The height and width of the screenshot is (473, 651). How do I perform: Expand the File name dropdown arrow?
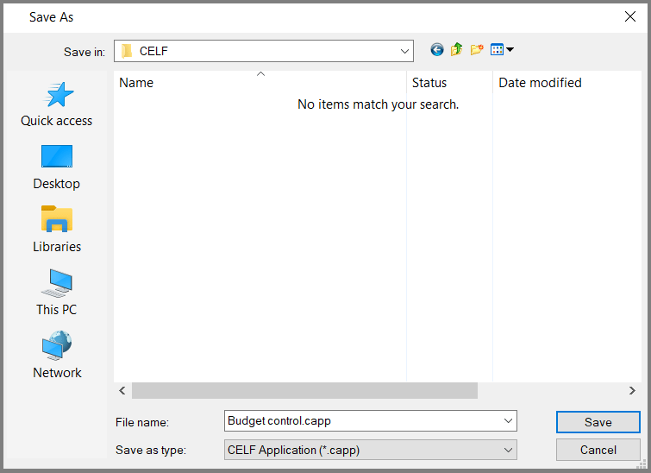click(x=507, y=421)
